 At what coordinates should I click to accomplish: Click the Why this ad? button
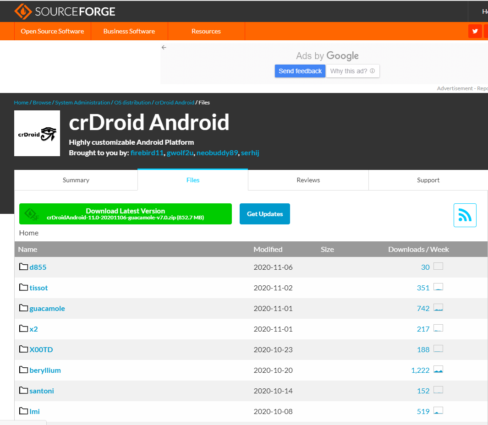point(353,71)
